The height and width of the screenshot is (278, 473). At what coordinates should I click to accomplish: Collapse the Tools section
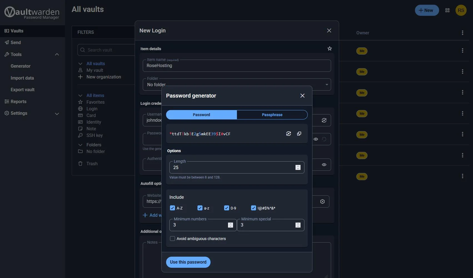coord(57,54)
